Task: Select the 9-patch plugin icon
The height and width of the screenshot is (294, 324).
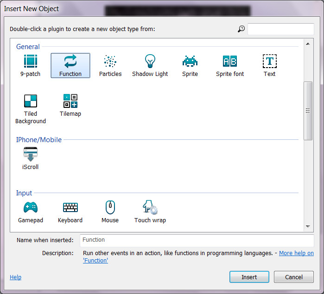Action: 31,62
